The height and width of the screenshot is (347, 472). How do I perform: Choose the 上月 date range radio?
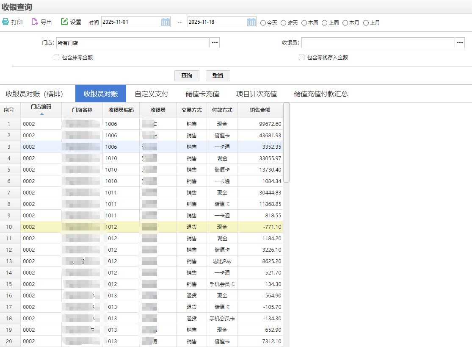[366, 23]
